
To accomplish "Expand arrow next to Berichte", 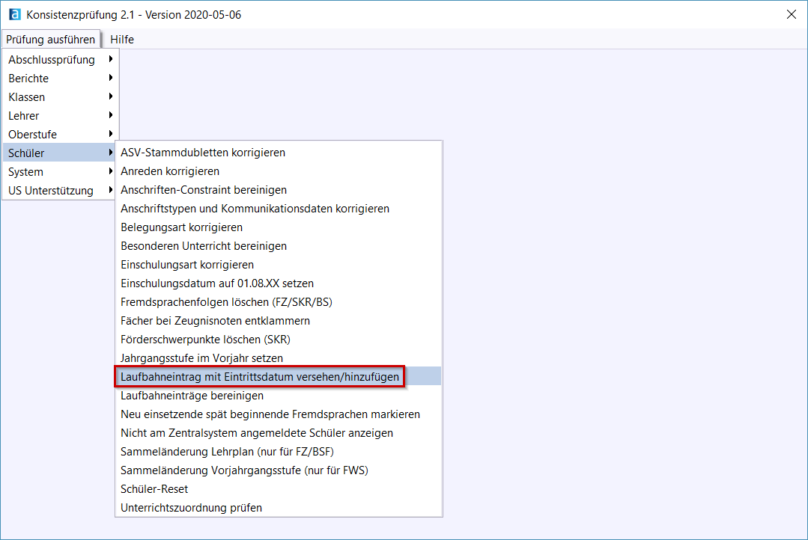I will (110, 78).
